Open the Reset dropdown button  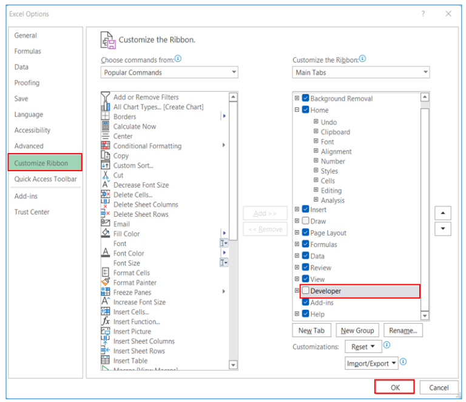[x=363, y=347]
